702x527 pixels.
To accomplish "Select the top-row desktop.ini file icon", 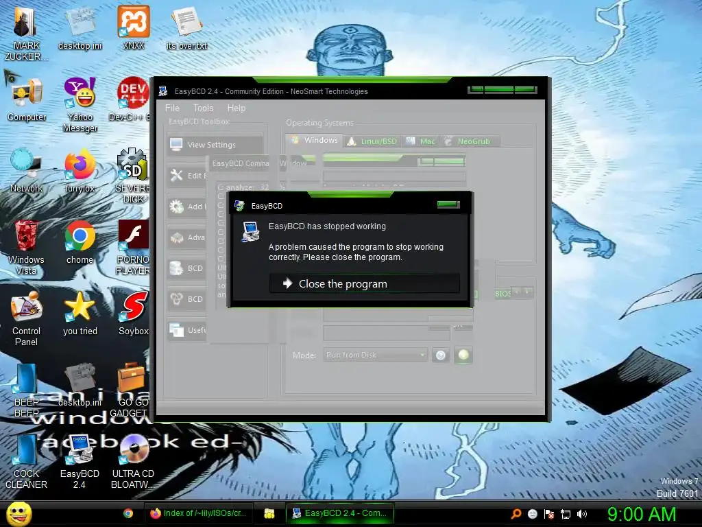I will pos(80,28).
